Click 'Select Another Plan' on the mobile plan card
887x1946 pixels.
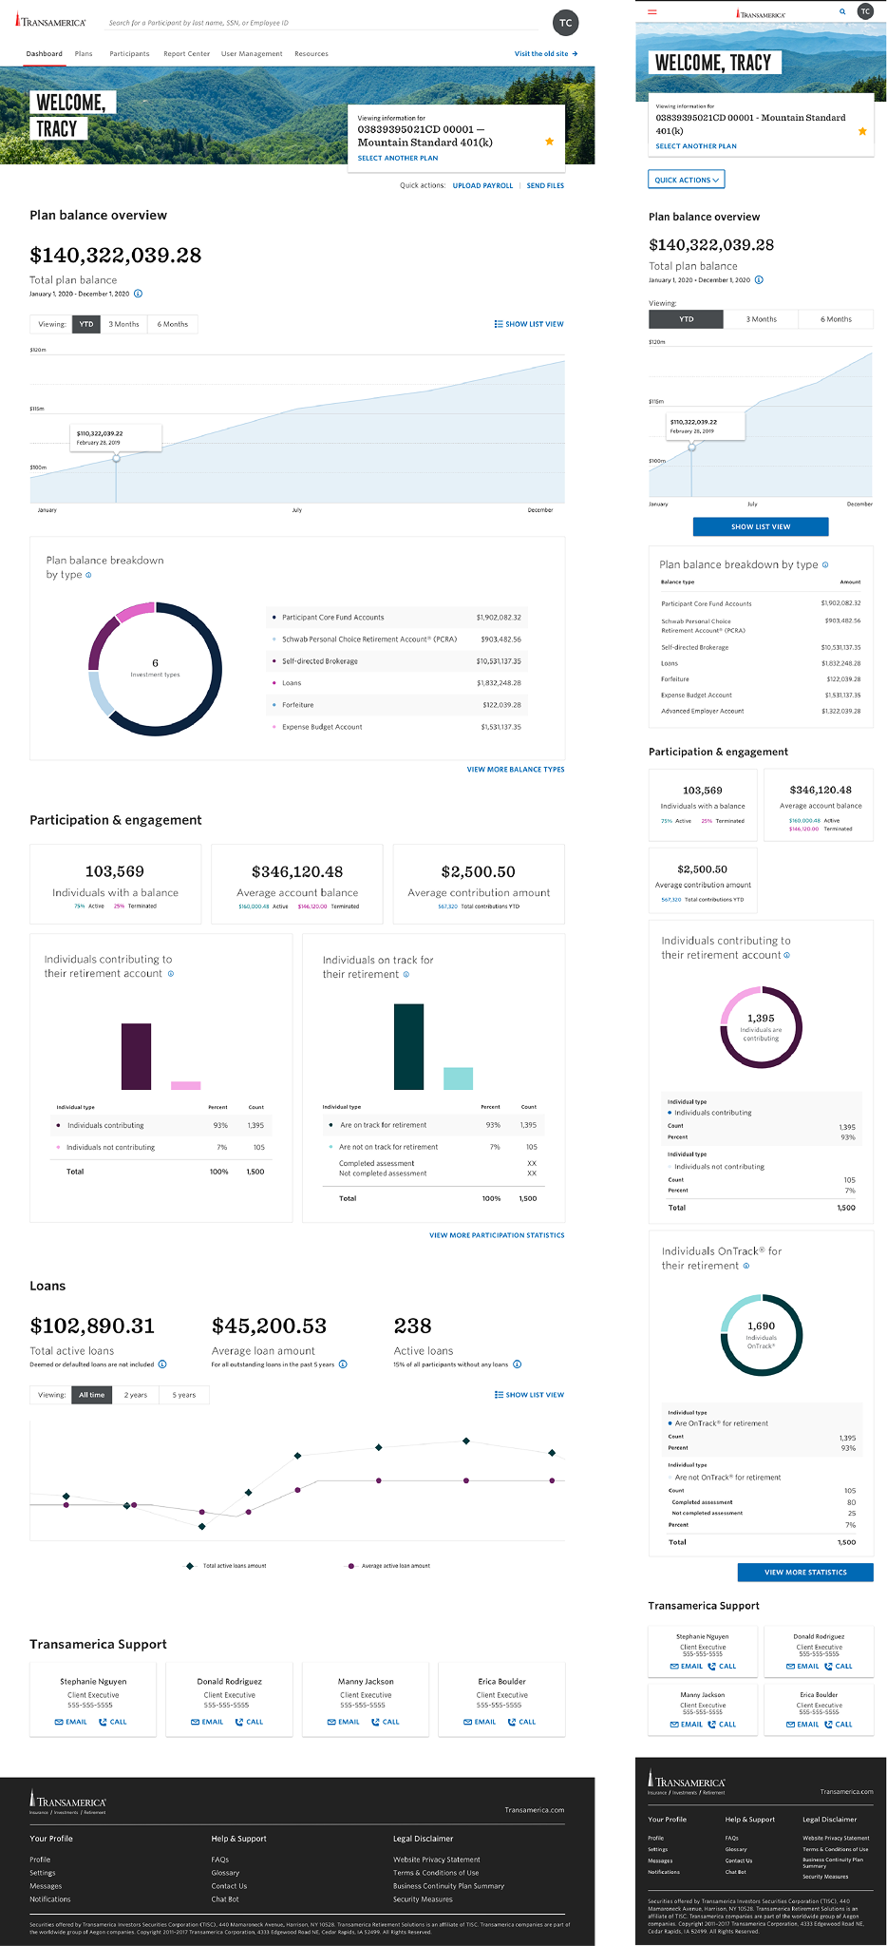696,146
